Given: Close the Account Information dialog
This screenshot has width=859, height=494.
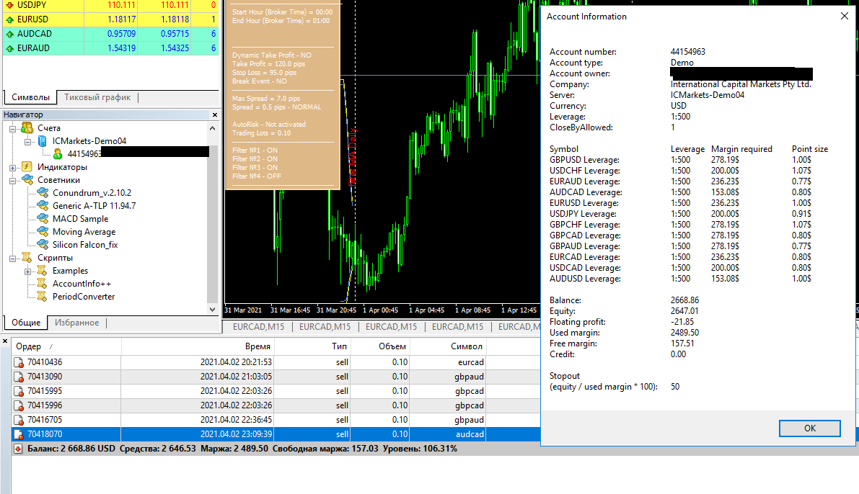Looking at the screenshot, I should point(844,17).
